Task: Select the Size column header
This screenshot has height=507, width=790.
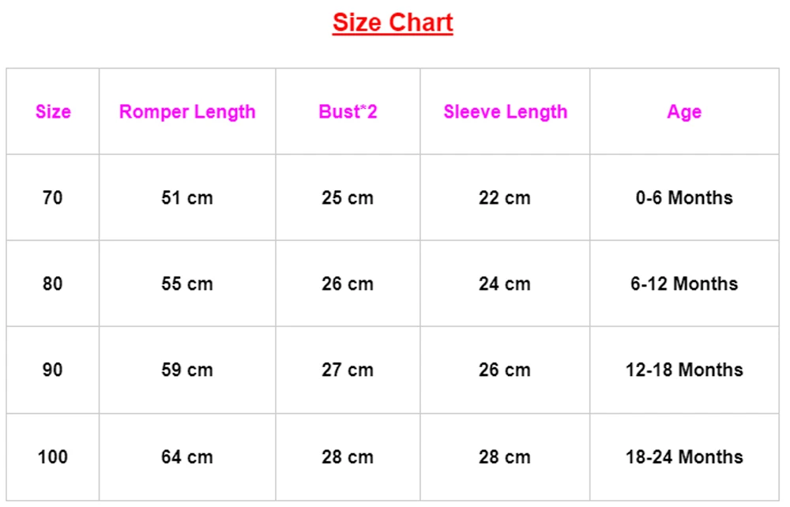Action: [53, 111]
